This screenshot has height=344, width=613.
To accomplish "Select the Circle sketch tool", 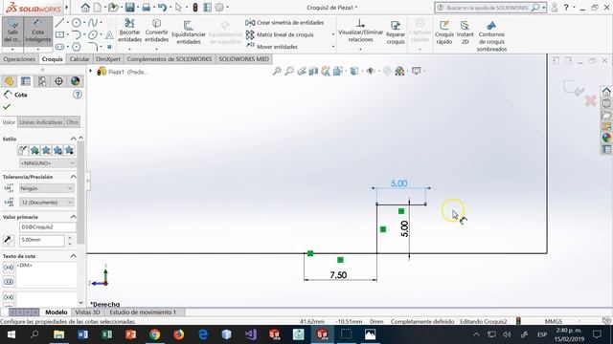I will click(x=77, y=23).
